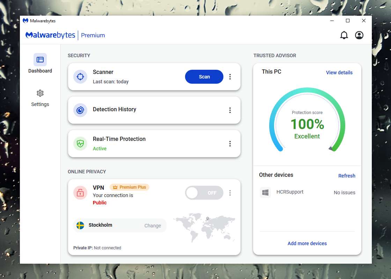Screen dimensions: 391x279
Task: Click the VPN unlocked padlock icon
Action: [80, 193]
